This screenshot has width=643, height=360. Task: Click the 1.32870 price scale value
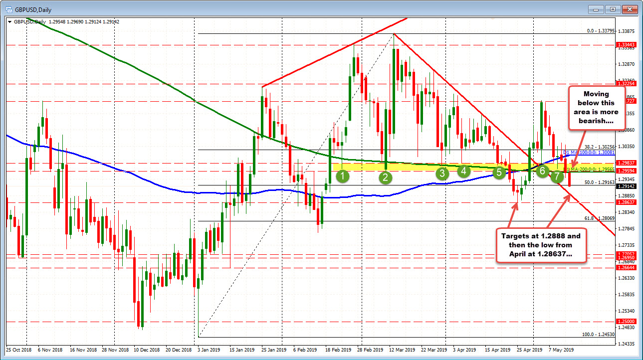[x=627, y=64]
